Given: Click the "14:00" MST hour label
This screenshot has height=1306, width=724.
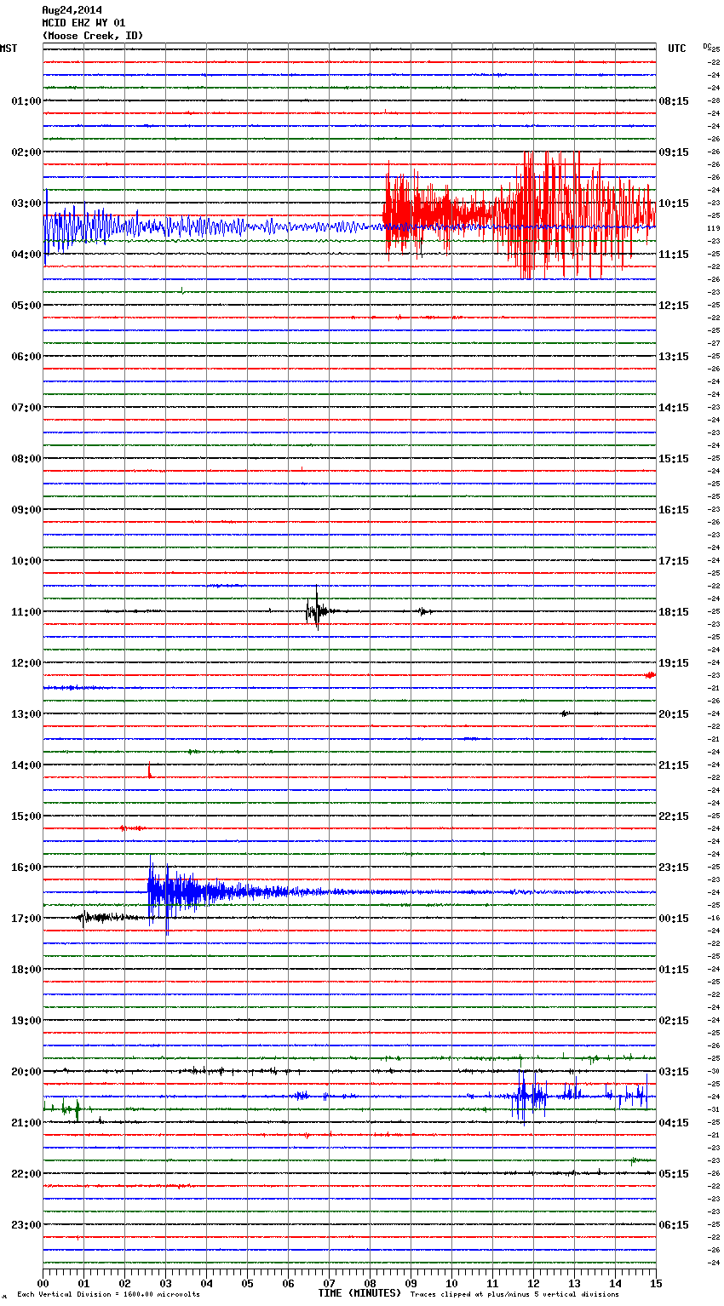Looking at the screenshot, I should [26, 765].
